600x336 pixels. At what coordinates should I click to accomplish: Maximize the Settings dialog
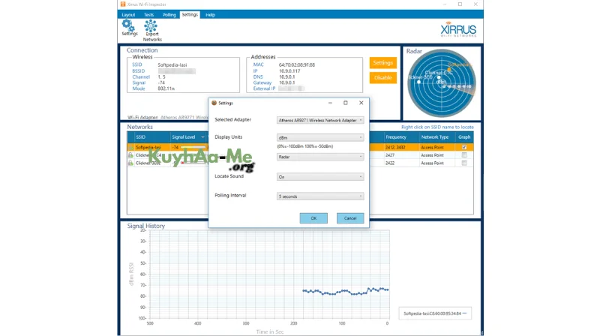(x=346, y=103)
